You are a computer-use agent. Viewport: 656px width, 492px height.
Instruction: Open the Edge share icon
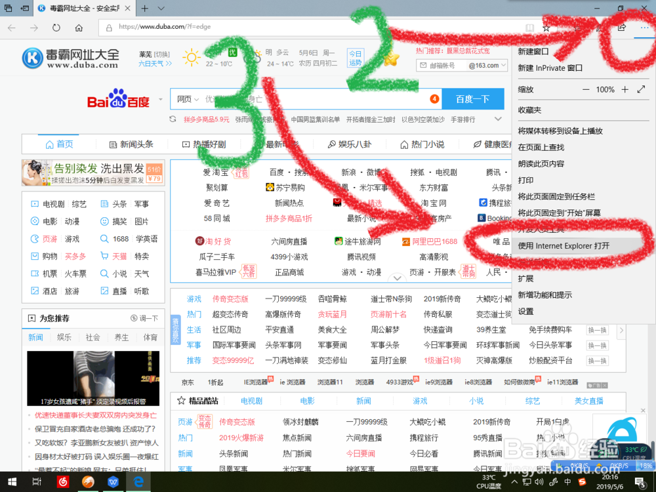pos(622,28)
